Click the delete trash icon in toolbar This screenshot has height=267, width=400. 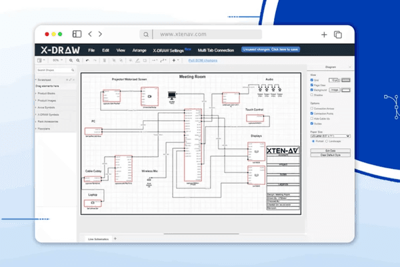coord(105,61)
